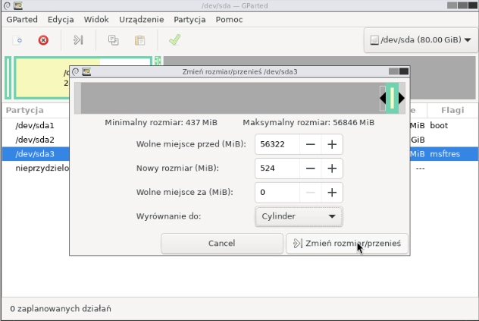Viewport: 479px width, 321px height.
Task: Click the green apply operations checkmark
Action: (x=174, y=40)
